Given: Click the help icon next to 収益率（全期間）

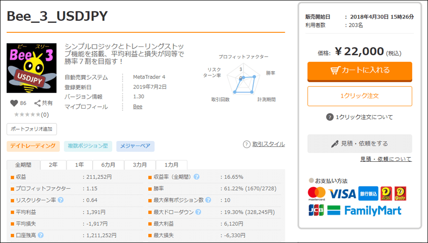Looking at the screenshot, I should tap(196, 177).
